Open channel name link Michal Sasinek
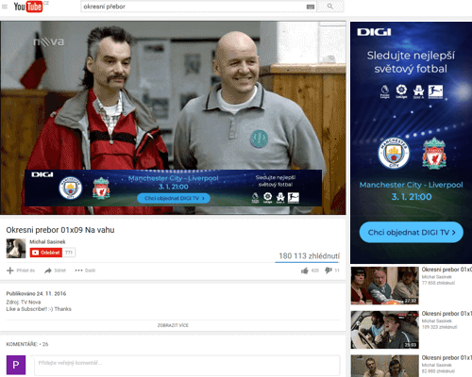 coord(47,241)
